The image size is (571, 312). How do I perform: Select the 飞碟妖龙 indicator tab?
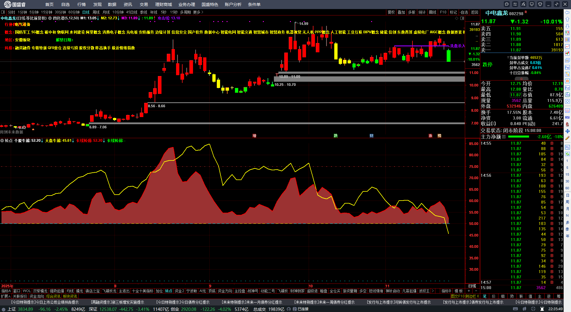coord(110,291)
